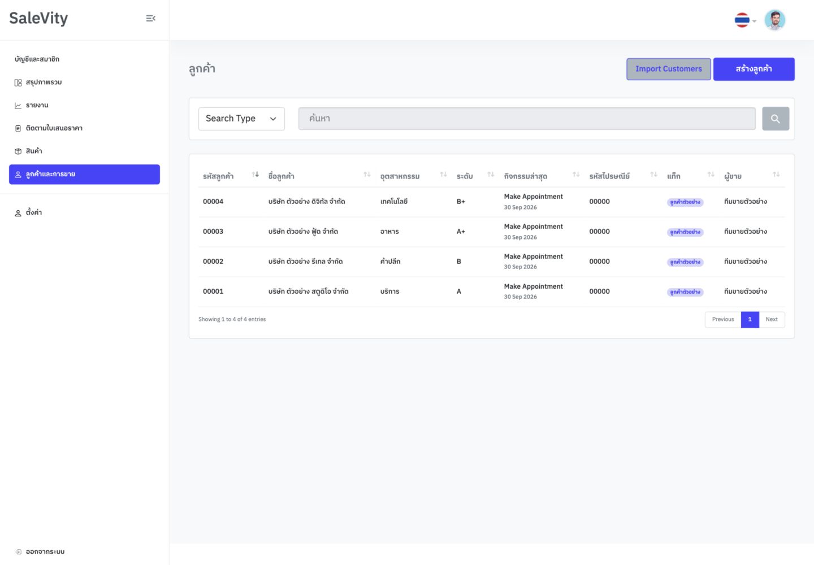Screen dimensions: 814x565
Task: Click the magnifier search button
Action: pos(776,119)
